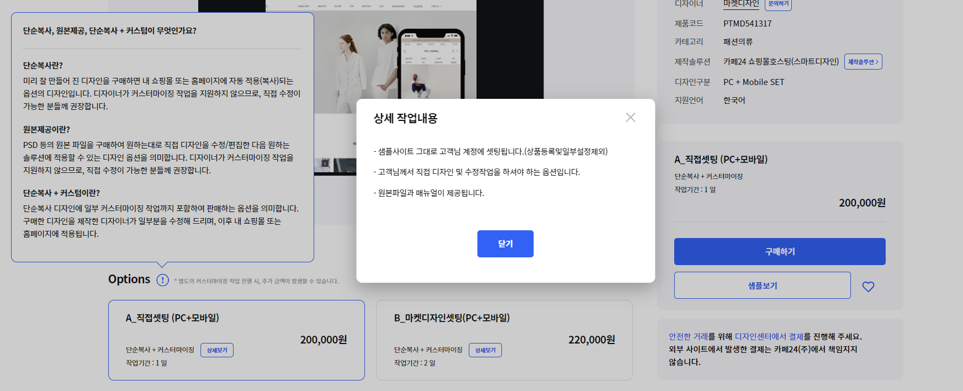Click 작업기간 : 2 일 in option B

415,363
